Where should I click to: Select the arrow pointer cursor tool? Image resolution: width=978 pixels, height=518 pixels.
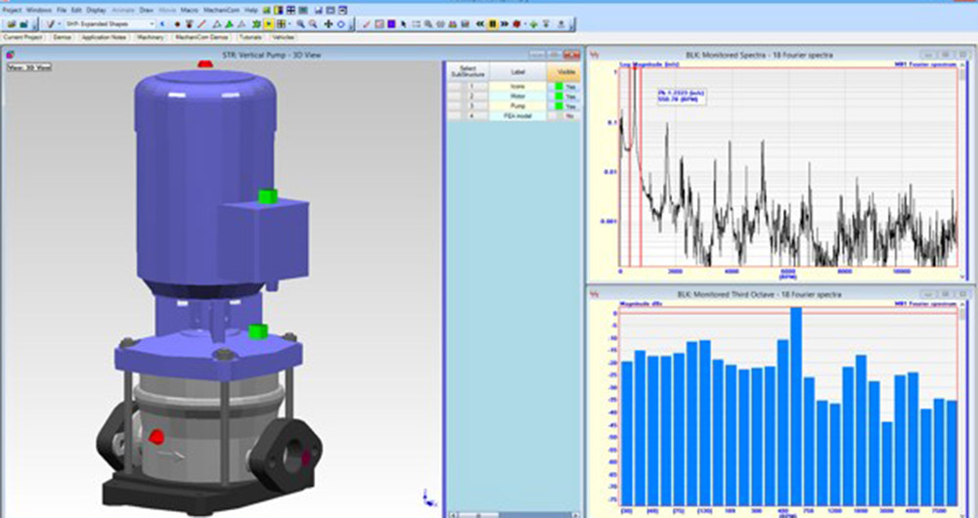[403, 24]
